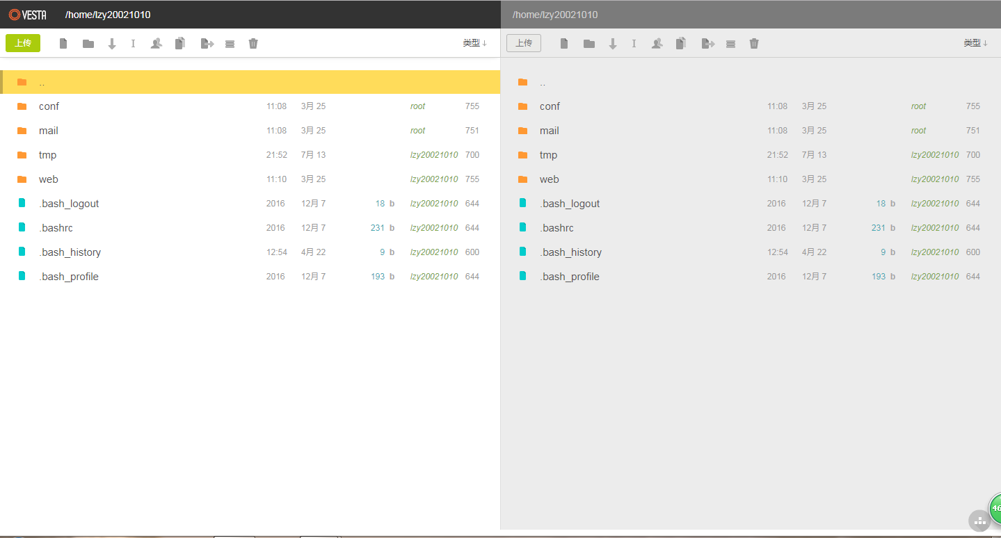Click the /home/lzy20021010 path in right header
Screen dimensions: 1001x538
555,15
